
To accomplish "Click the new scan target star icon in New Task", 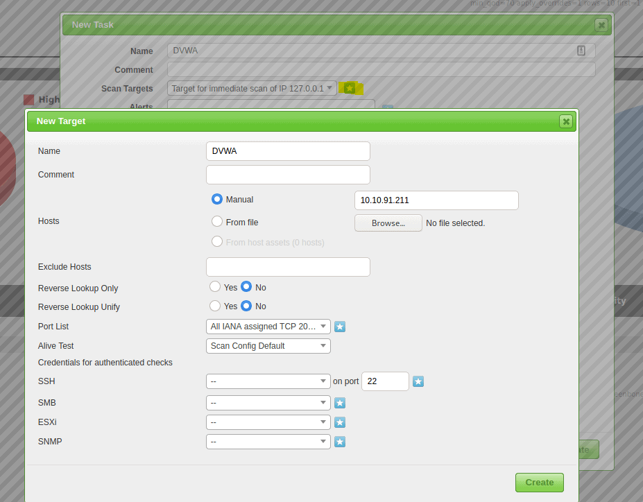I will [350, 88].
